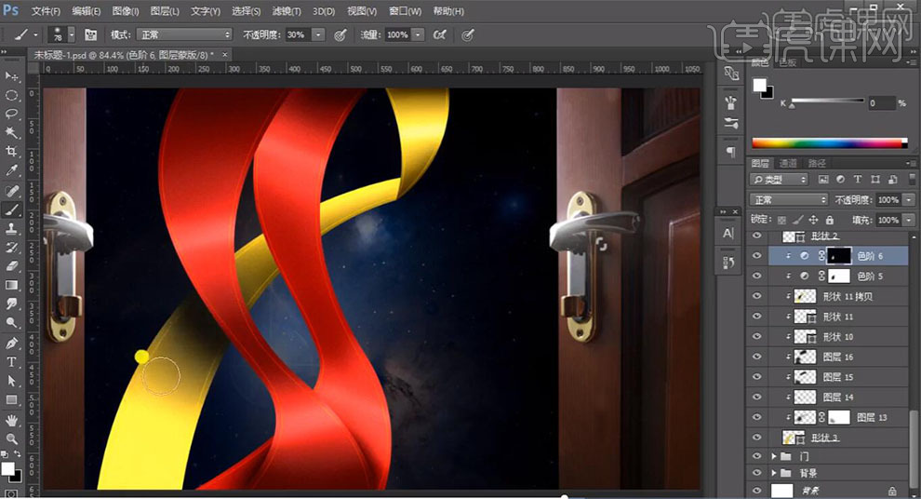
Task: Open the character panel icon
Action: [728, 234]
